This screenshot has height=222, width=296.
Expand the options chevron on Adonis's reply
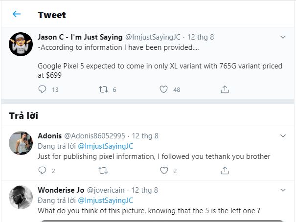click(283, 136)
